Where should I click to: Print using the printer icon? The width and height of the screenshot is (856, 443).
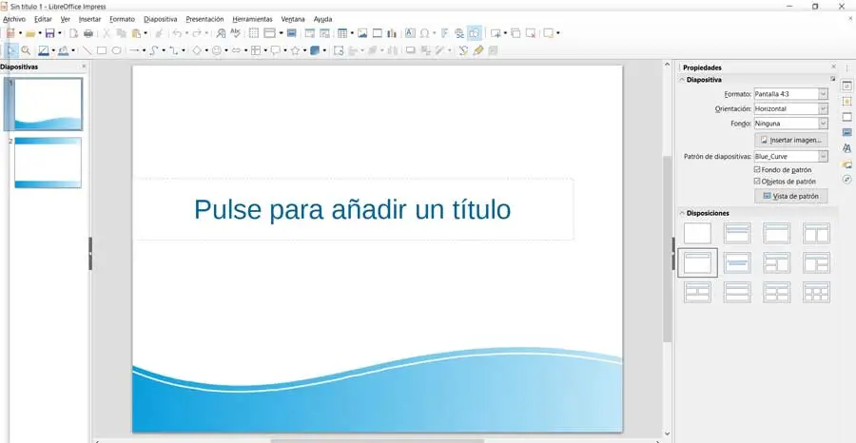point(88,33)
